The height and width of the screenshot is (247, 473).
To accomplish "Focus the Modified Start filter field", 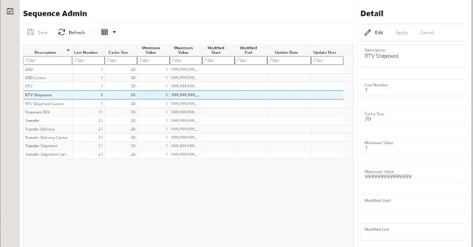I will pyautogui.click(x=219, y=60).
